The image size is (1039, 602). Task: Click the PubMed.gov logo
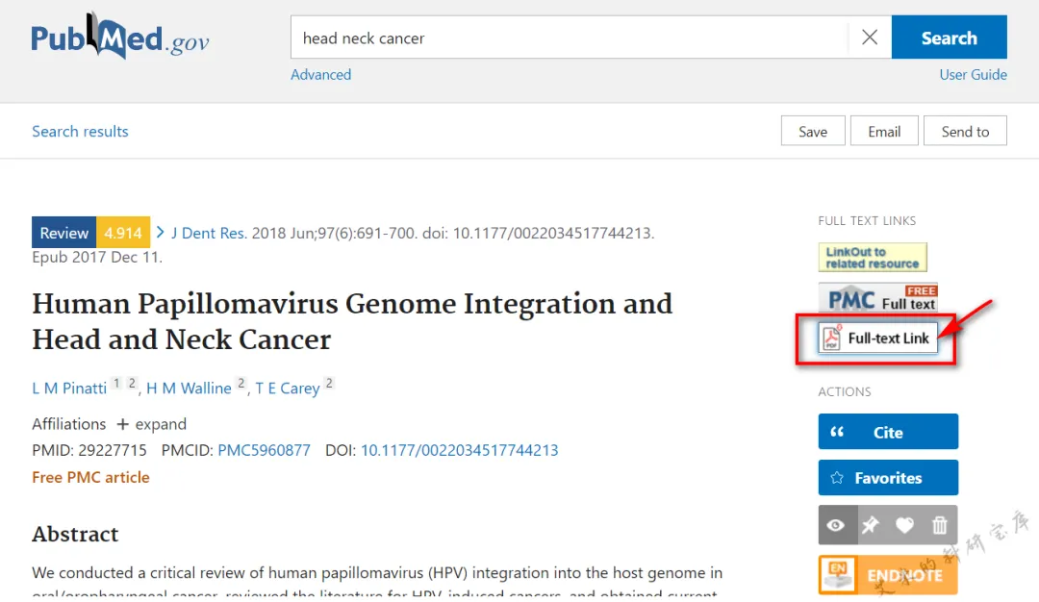(119, 38)
